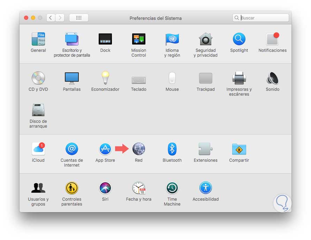
Task: Click the red close window button
Action: pyautogui.click(x=26, y=18)
